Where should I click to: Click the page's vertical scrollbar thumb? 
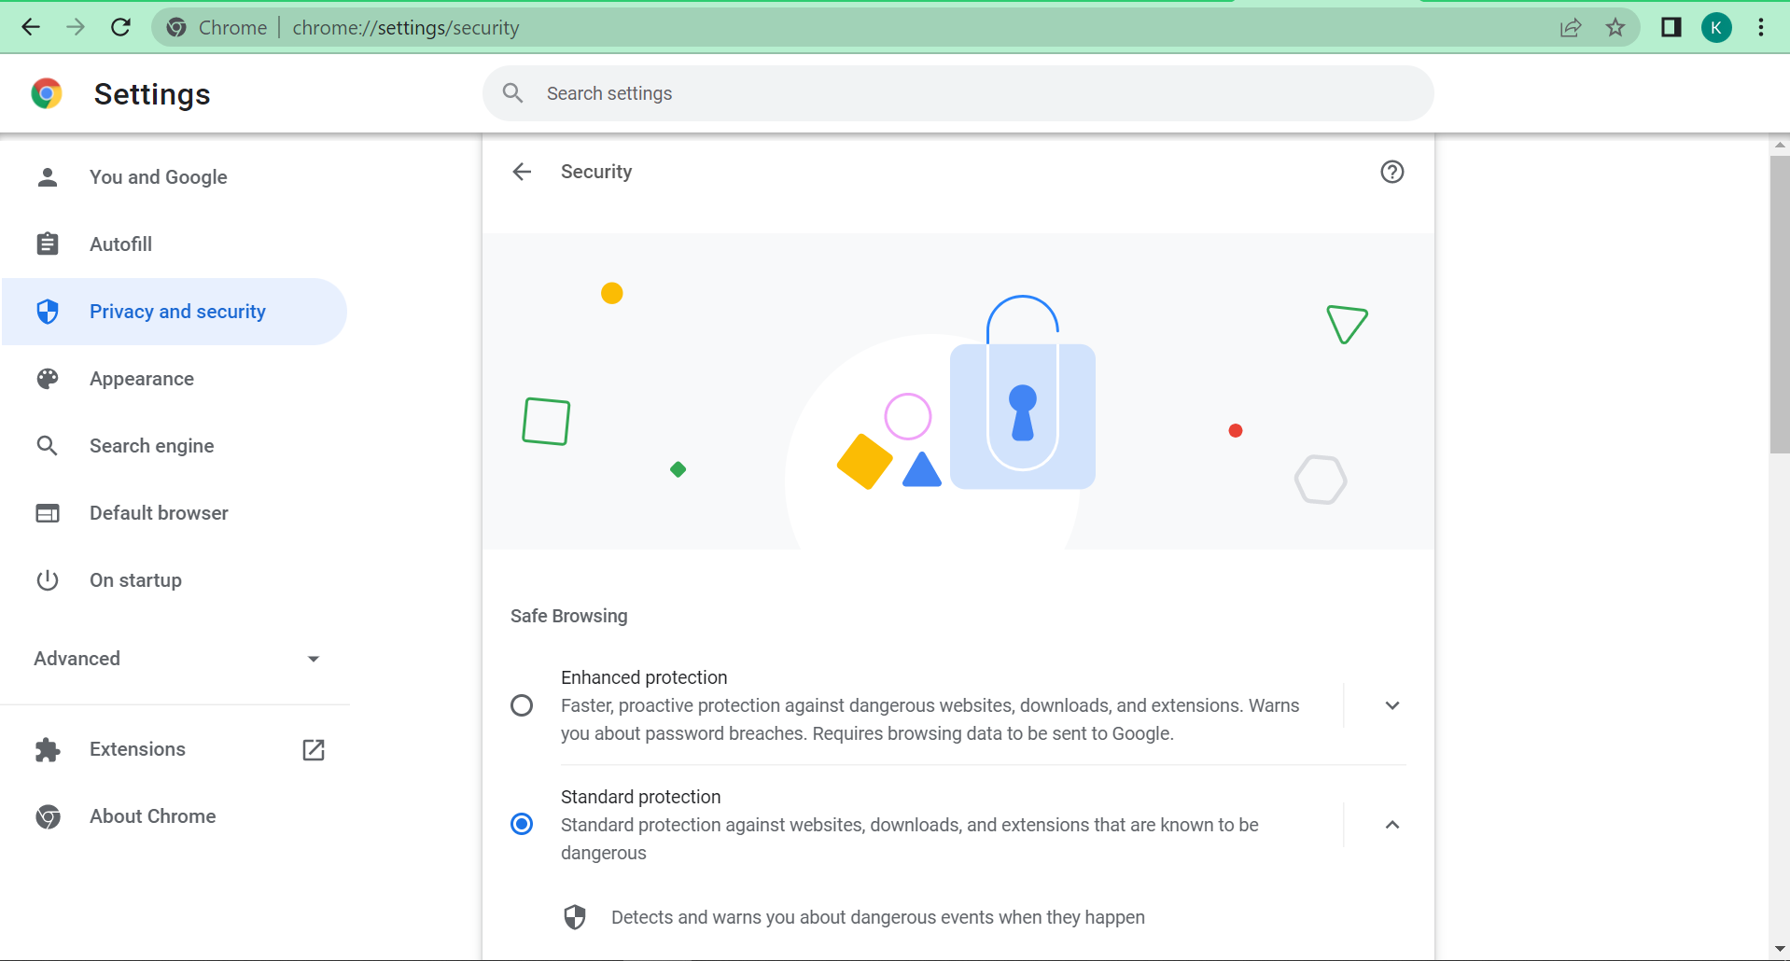pyautogui.click(x=1779, y=304)
